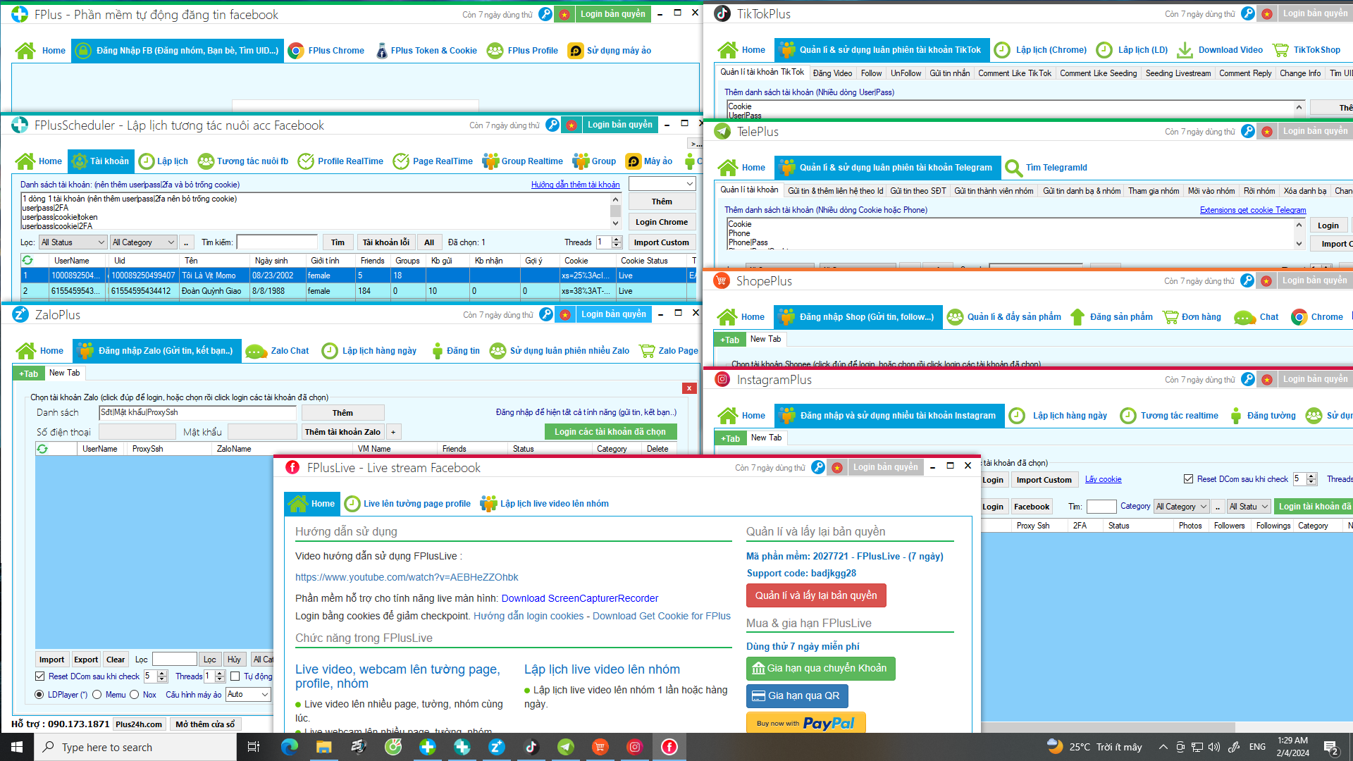The height and width of the screenshot is (761, 1353).
Task: Click Download Video icon in TikTokPlus
Action: (1185, 50)
